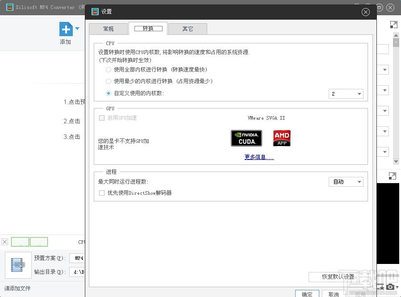Expand the third dropdown arrow in right panel

coord(384,111)
